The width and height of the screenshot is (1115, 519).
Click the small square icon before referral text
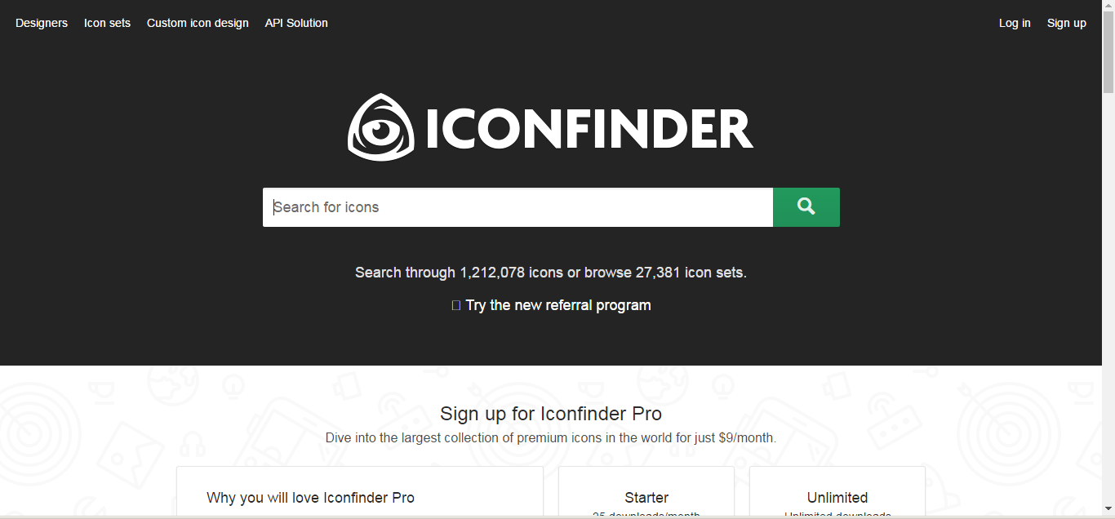pos(456,306)
